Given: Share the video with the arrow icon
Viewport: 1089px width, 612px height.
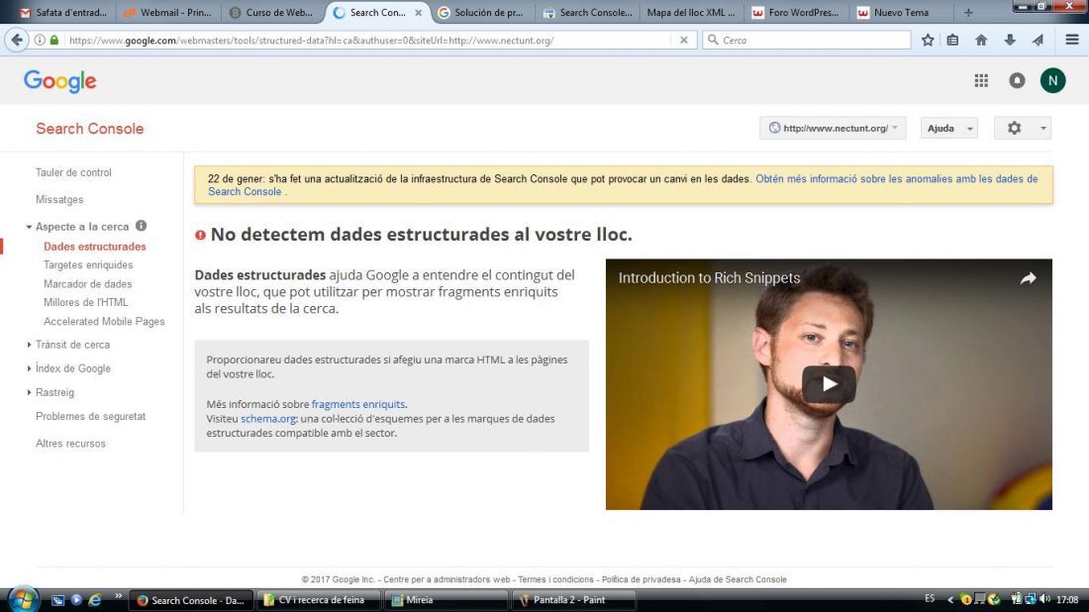Looking at the screenshot, I should point(1028,278).
